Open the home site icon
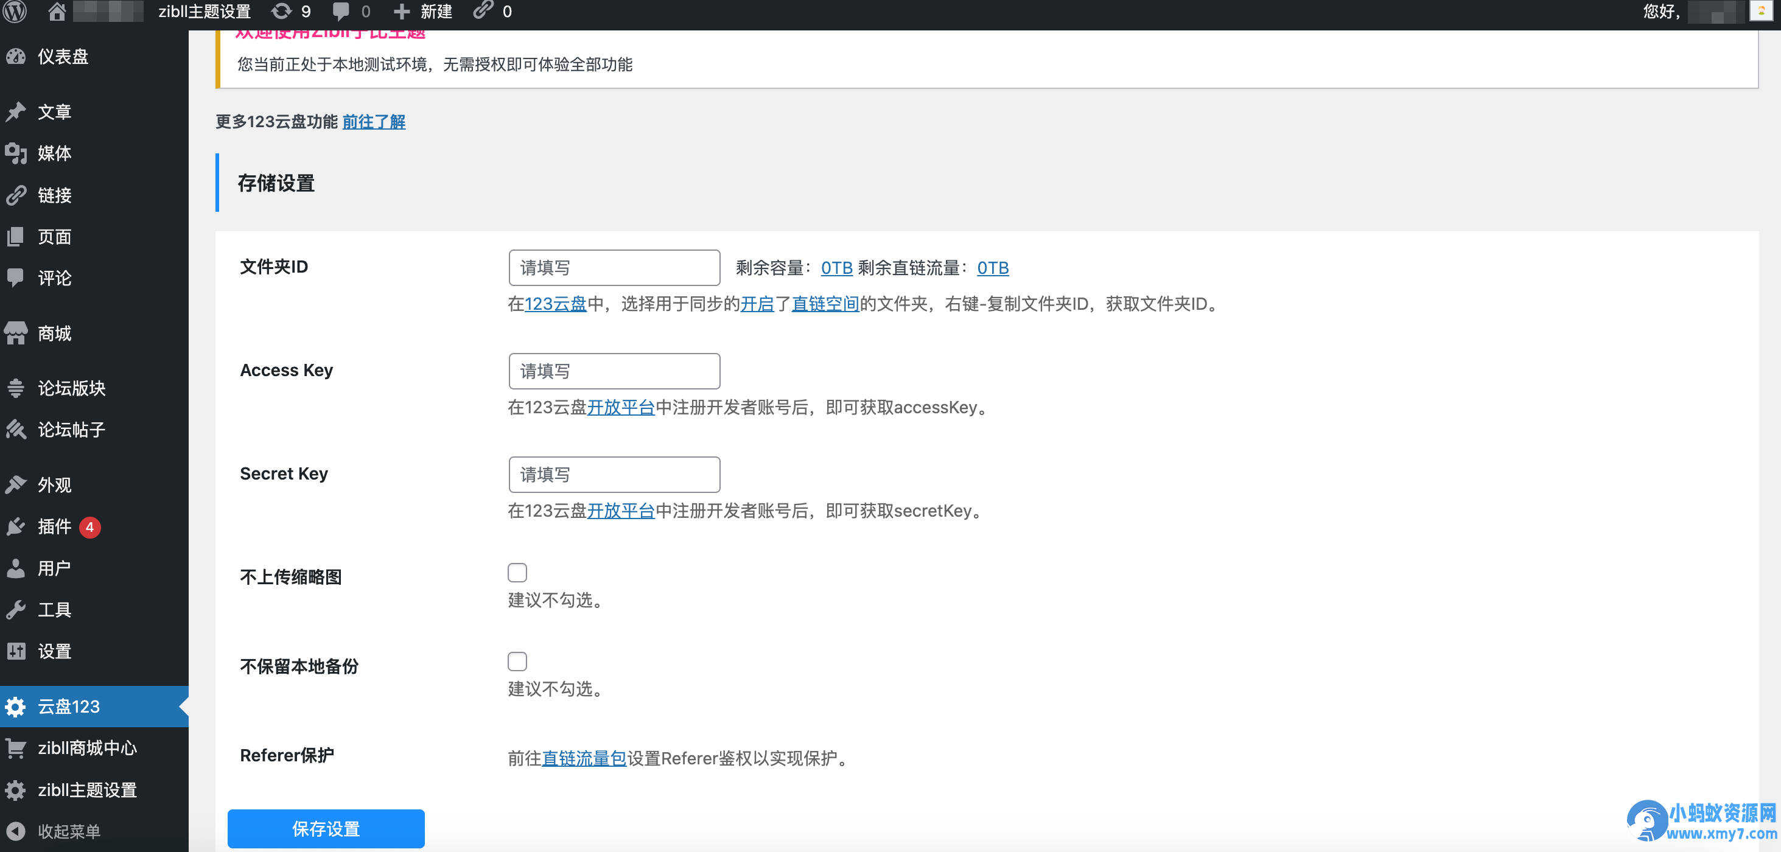 point(57,11)
